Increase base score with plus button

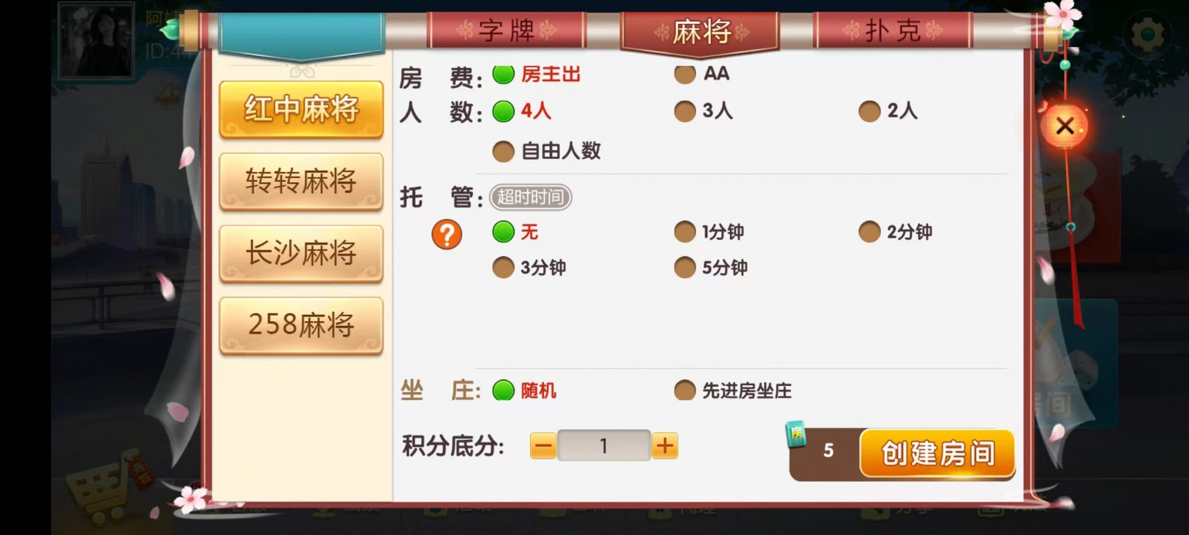(x=665, y=446)
